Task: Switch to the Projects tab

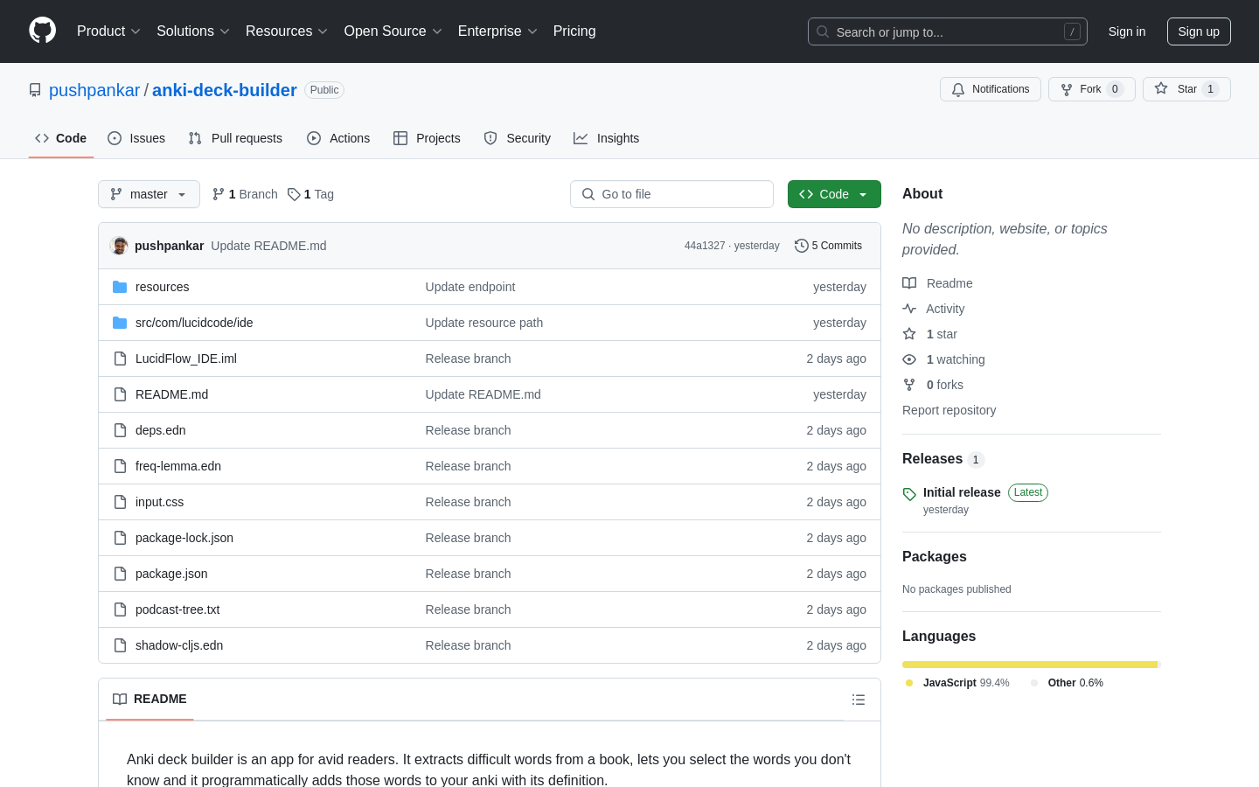Action: (x=427, y=138)
